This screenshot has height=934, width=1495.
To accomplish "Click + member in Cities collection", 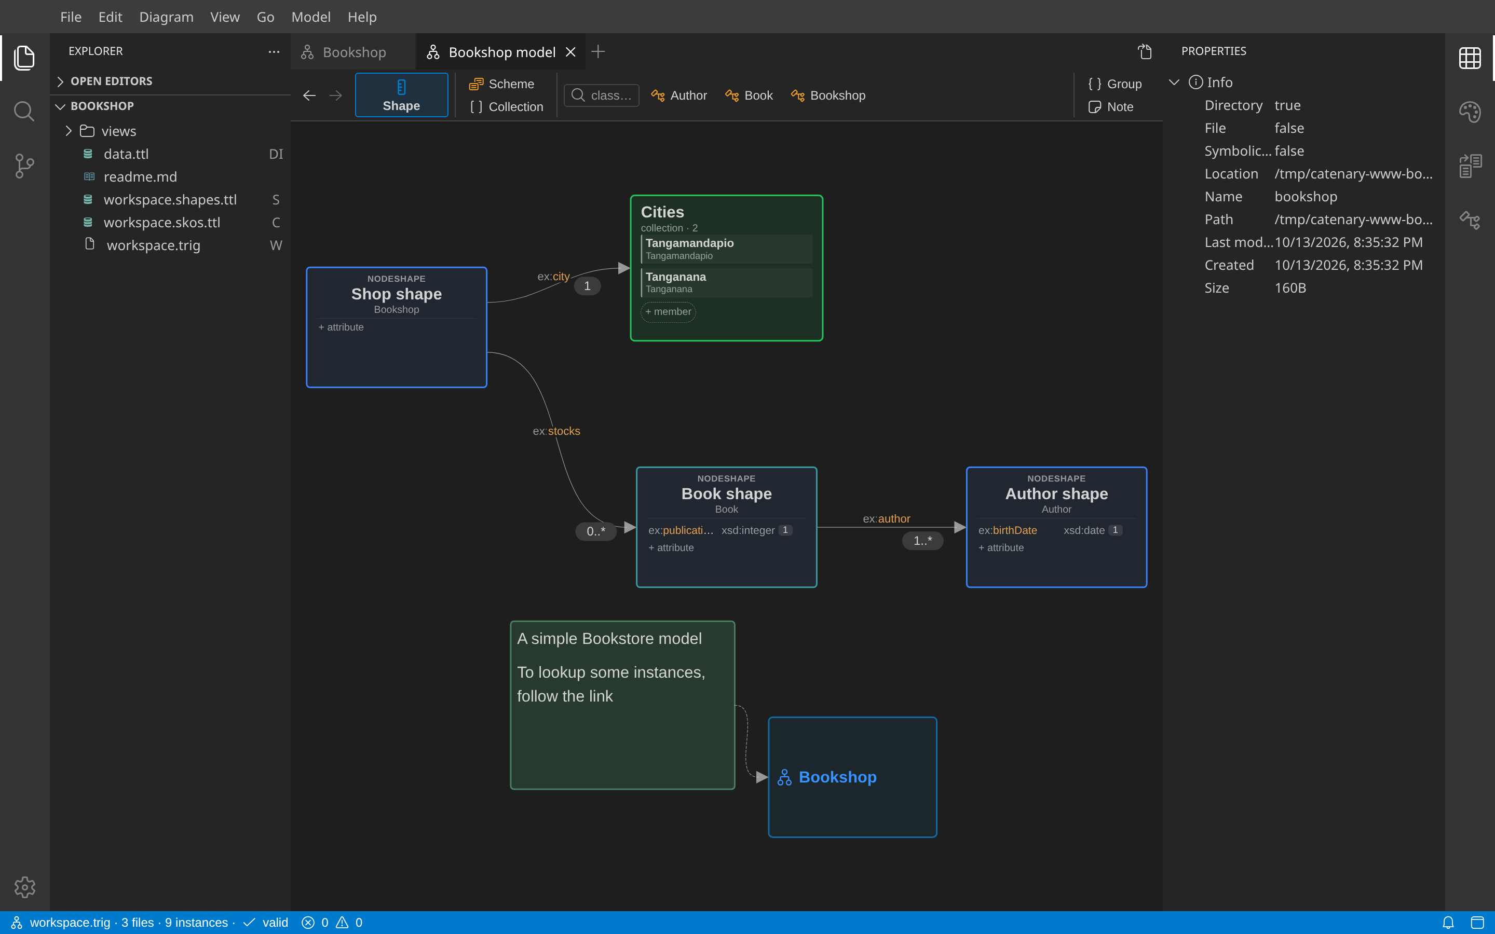I will click(x=669, y=312).
